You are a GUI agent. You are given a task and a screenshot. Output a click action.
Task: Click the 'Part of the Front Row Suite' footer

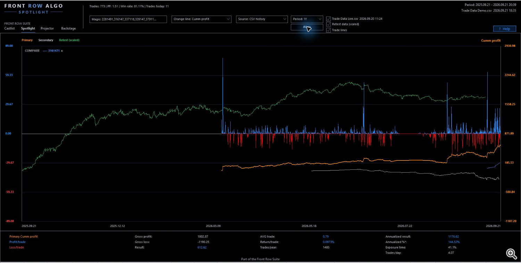point(260,259)
